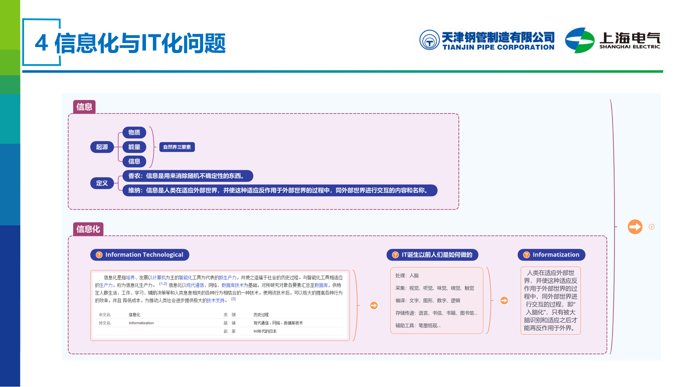689x387 pixels.
Task: Open the 计算机 hyperlink in the excerpt
Action: coord(159,278)
